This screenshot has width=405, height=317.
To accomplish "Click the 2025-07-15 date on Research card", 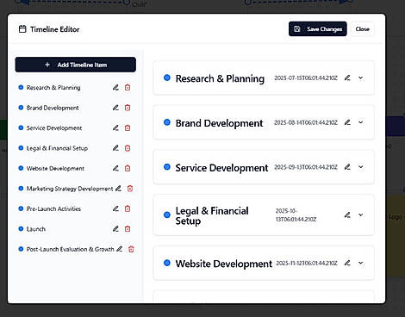I will tap(306, 78).
